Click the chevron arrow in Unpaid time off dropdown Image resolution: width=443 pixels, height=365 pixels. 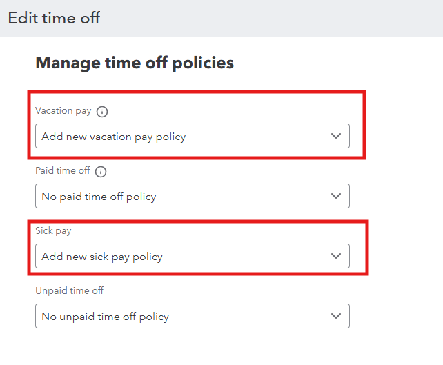335,316
